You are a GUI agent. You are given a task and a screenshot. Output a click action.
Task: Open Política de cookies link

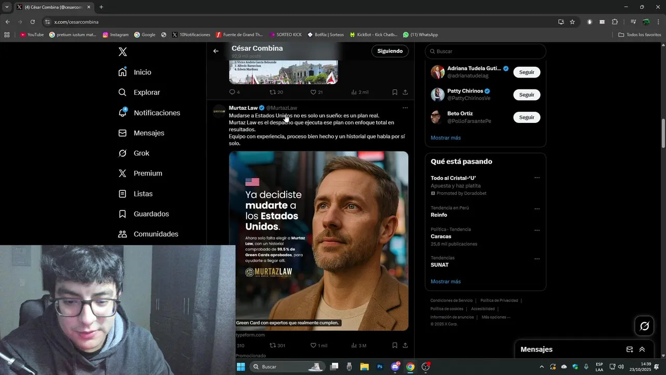(446, 309)
